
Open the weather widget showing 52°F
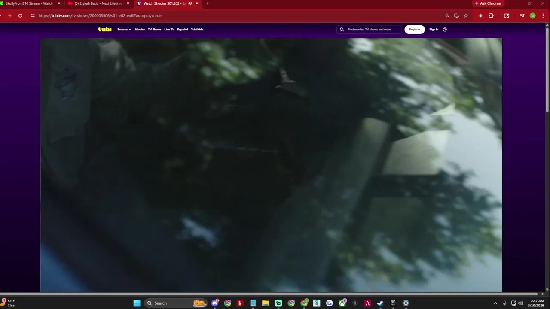pyautogui.click(x=9, y=303)
